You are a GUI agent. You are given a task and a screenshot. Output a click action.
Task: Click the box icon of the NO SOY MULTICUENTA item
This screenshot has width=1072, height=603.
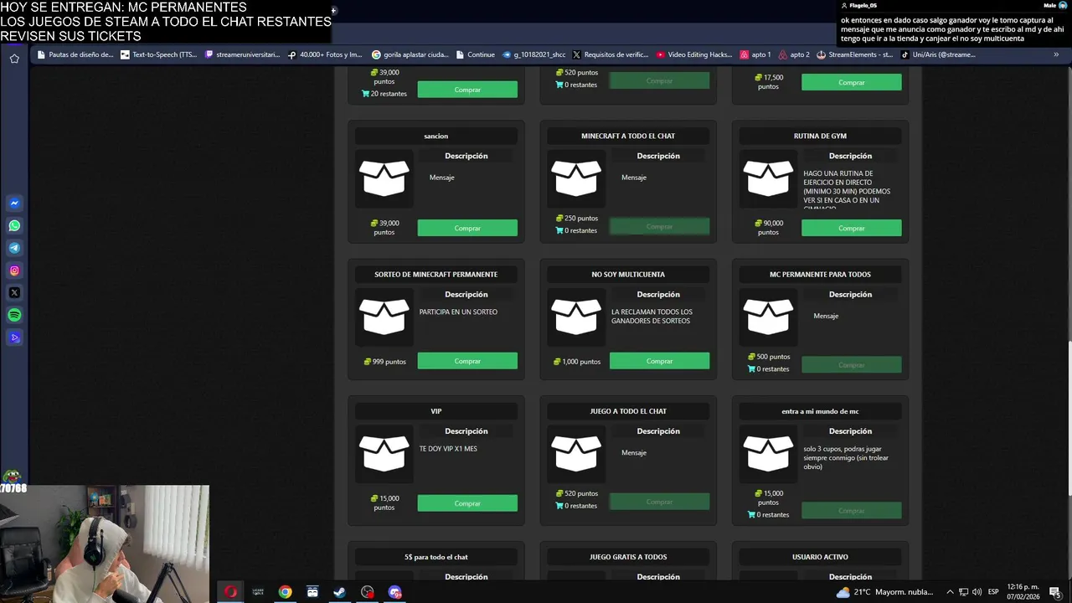click(x=576, y=317)
